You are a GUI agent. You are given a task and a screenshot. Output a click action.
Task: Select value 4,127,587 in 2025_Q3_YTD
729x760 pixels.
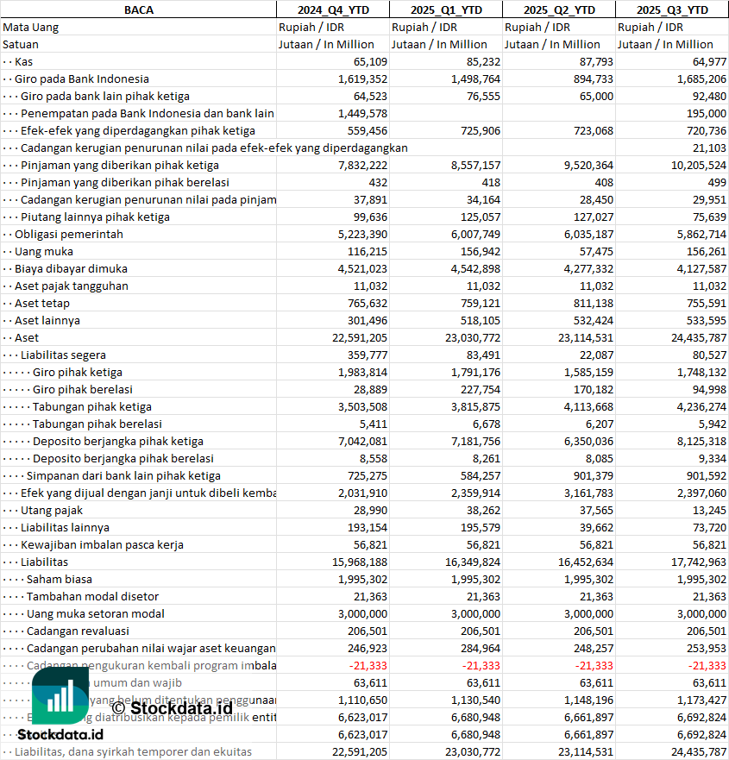tap(701, 268)
